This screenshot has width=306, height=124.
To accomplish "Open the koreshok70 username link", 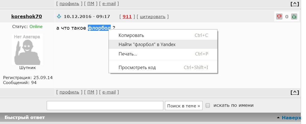I will (26, 16).
